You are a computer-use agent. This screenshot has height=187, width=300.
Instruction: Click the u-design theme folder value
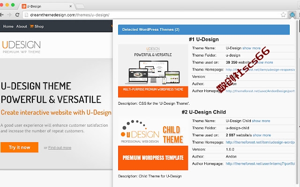pos(233,55)
